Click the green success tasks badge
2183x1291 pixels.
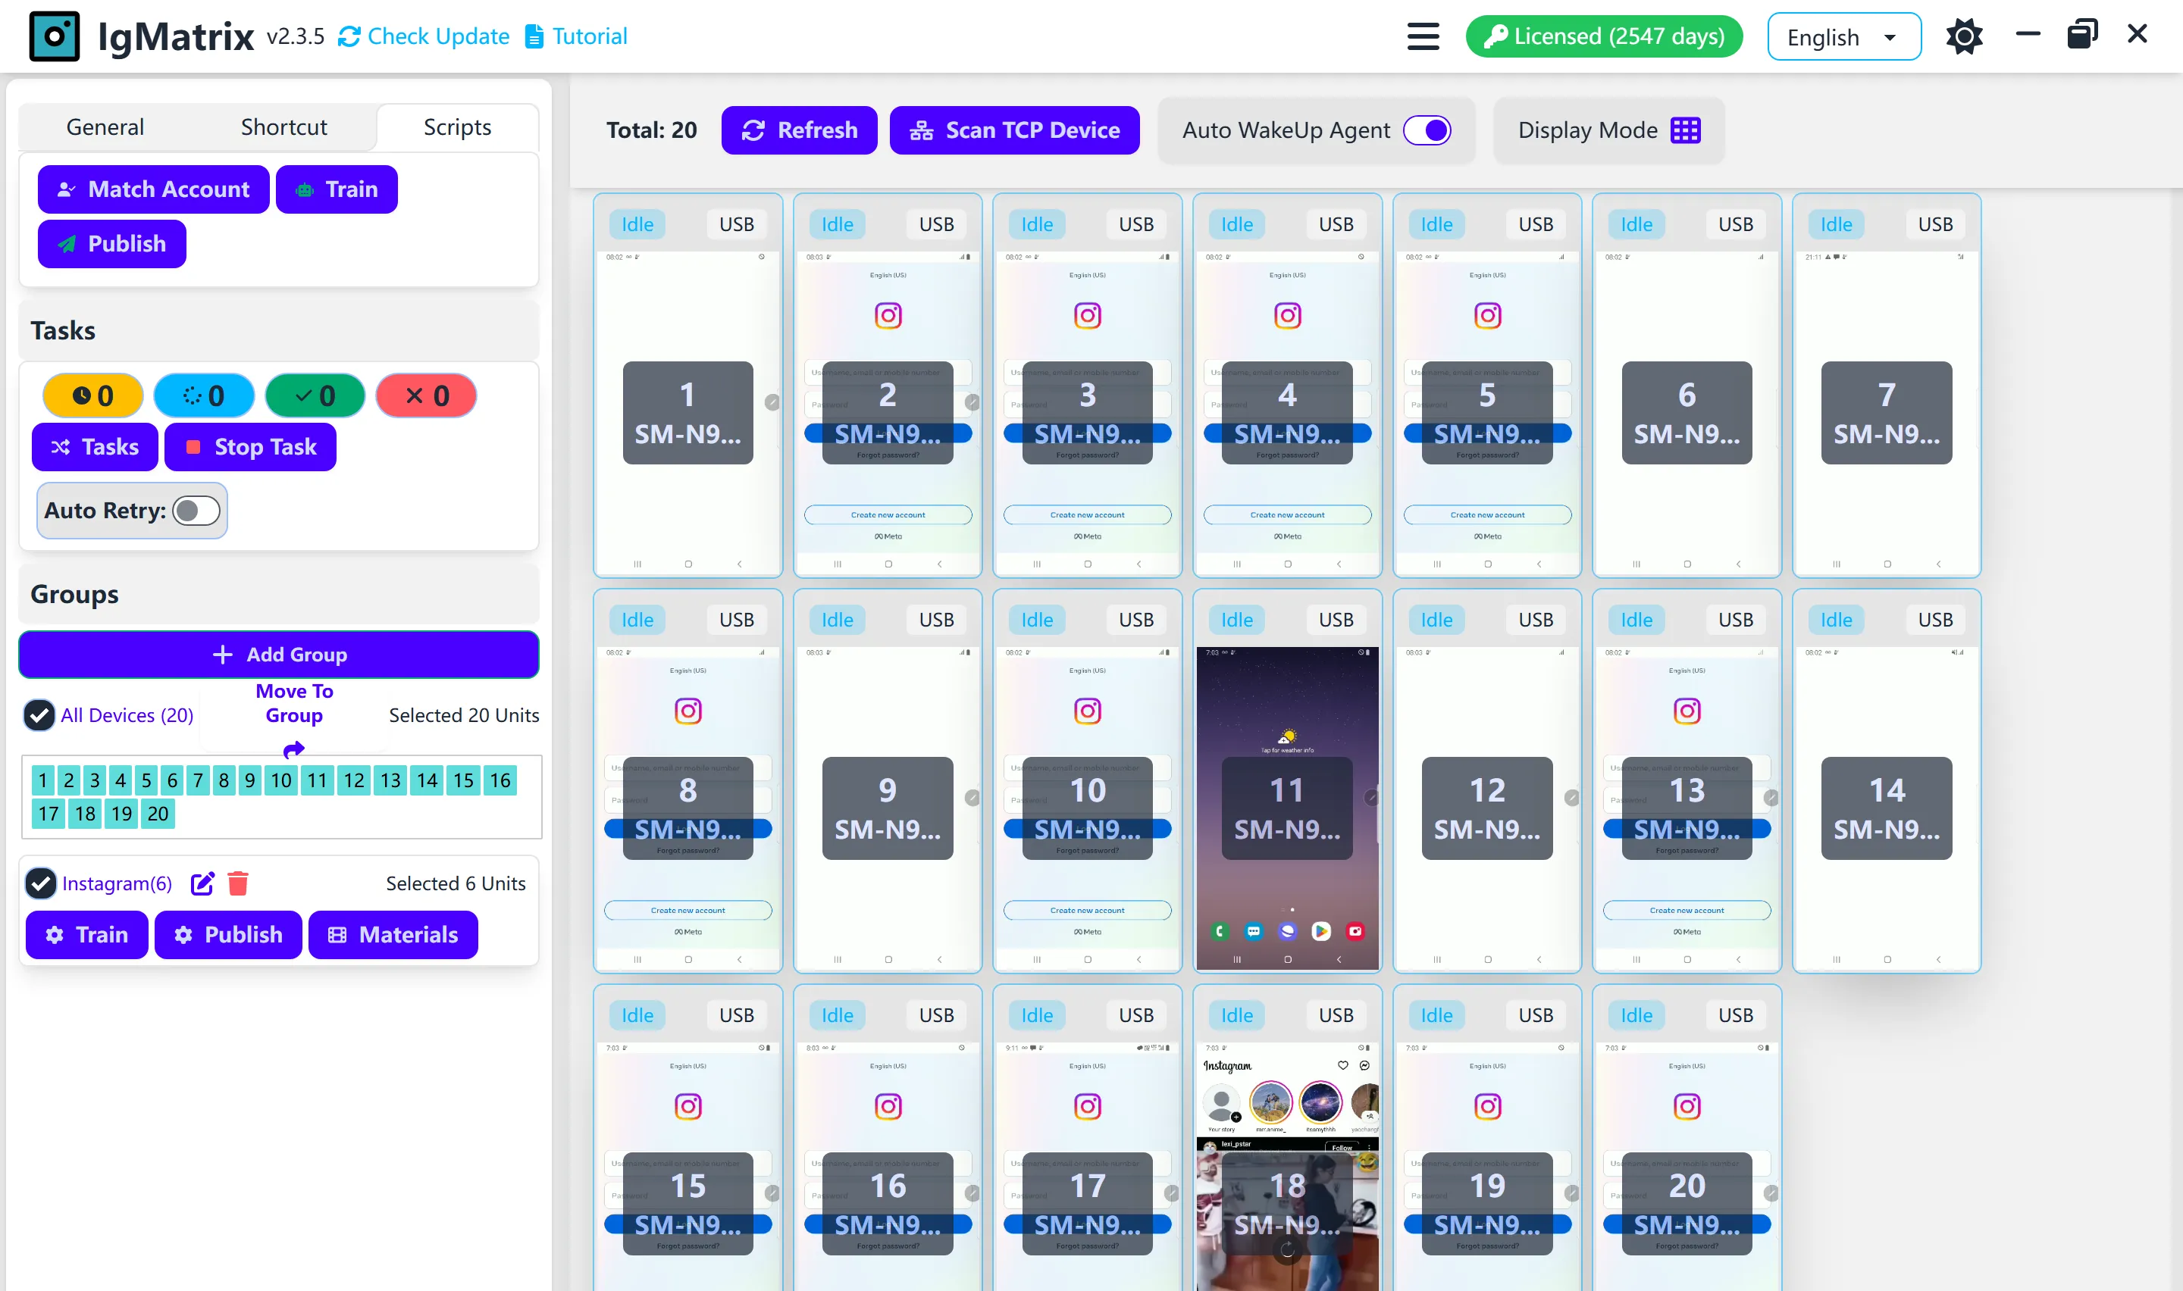(x=315, y=395)
